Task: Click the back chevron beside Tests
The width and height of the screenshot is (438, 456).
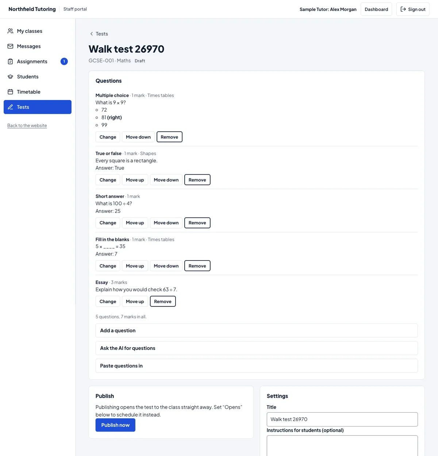Action: click(92, 34)
